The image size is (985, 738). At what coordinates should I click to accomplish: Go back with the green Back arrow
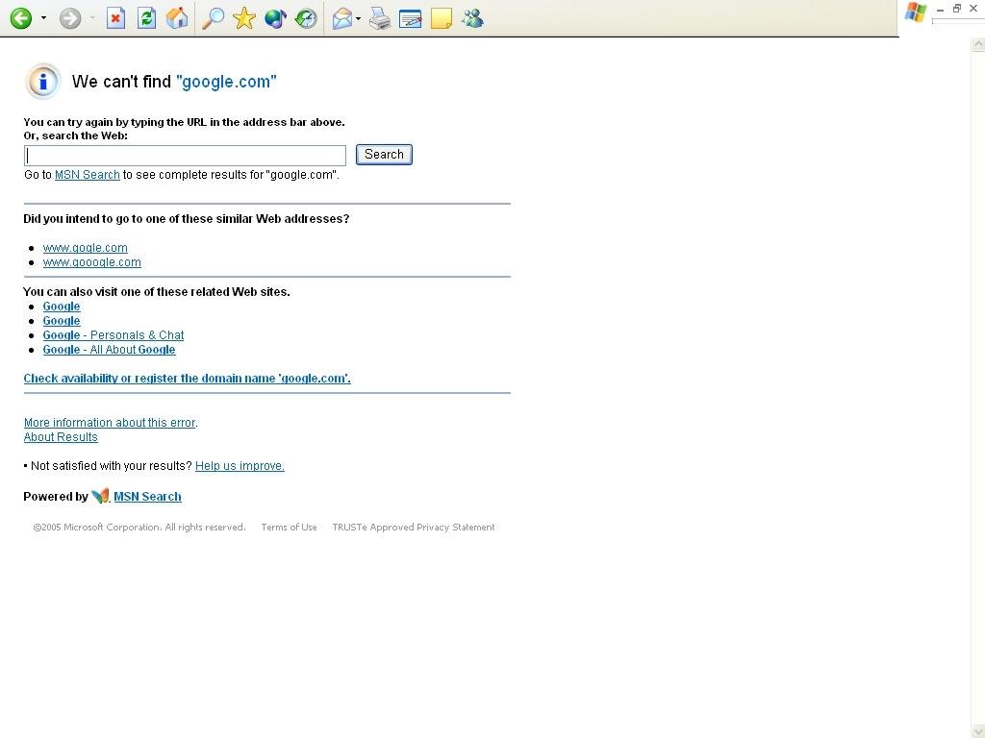coord(21,18)
